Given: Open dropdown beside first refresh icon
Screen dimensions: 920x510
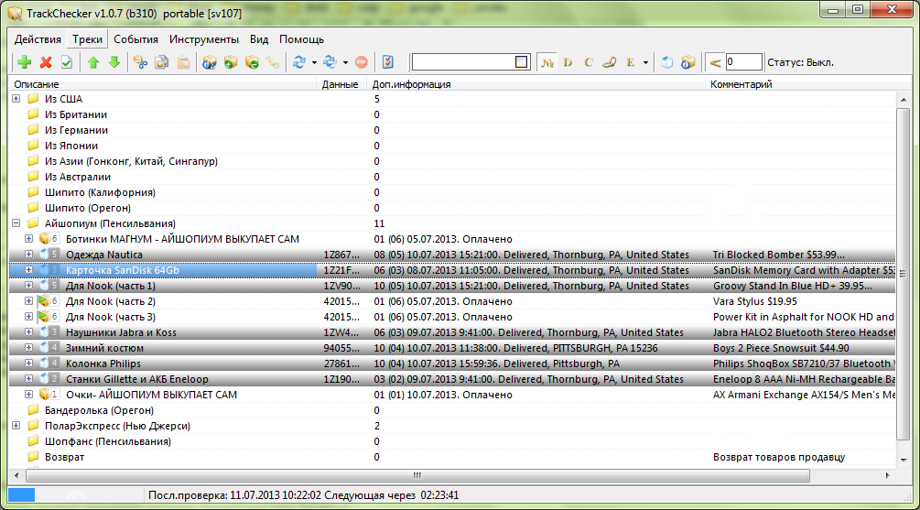Looking at the screenshot, I should click(314, 63).
